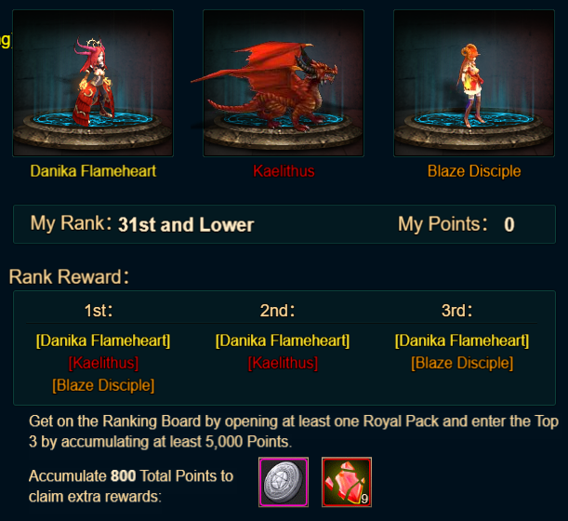Click the My Points value
568x521 pixels.
(509, 224)
